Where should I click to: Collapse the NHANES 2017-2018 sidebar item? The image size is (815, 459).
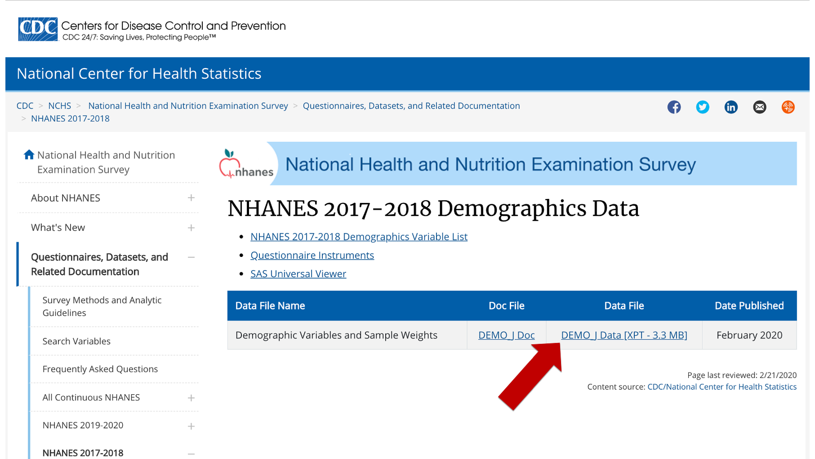191,454
